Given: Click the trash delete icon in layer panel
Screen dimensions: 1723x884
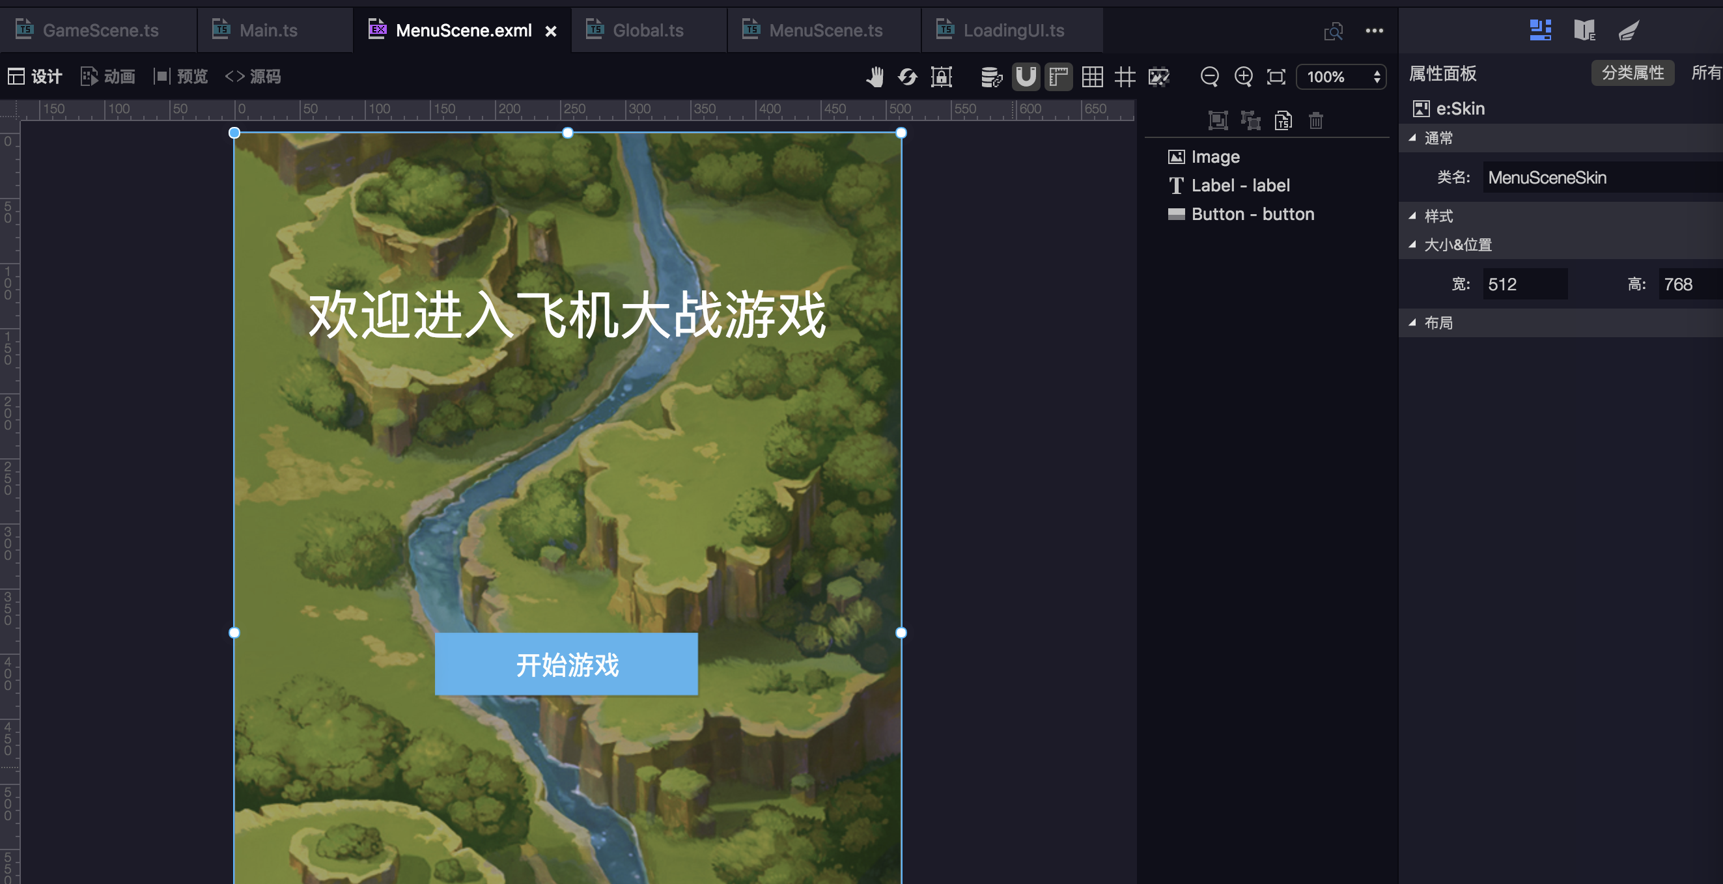Looking at the screenshot, I should (x=1315, y=120).
